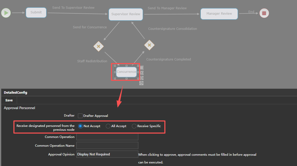Click the Common Operation field
The image size is (297, 166).
coord(107,137)
